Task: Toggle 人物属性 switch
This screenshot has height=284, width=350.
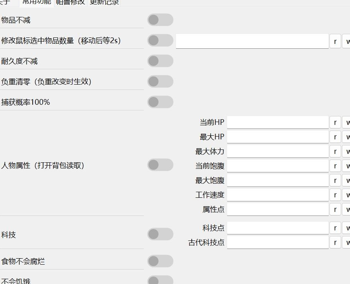Action: click(x=160, y=165)
